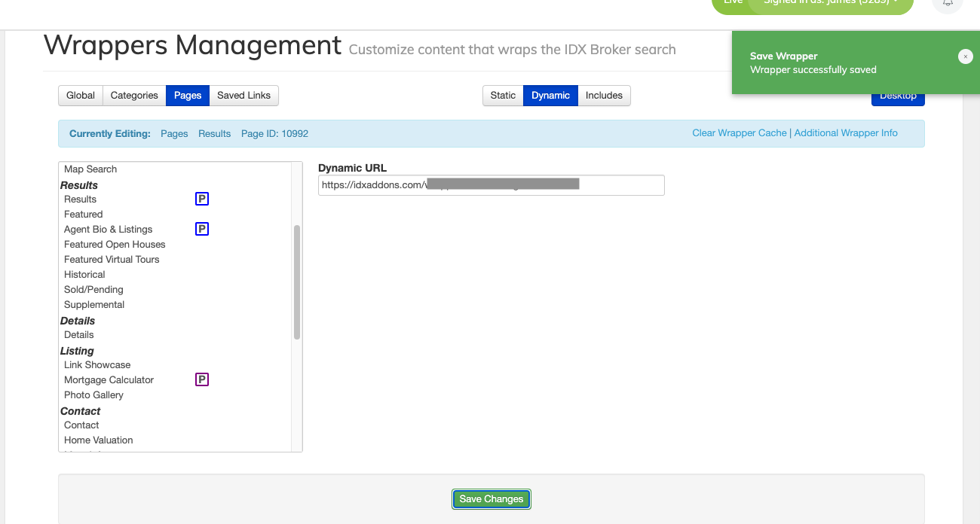
Task: Click the Dynamic URL input field
Action: (x=491, y=185)
